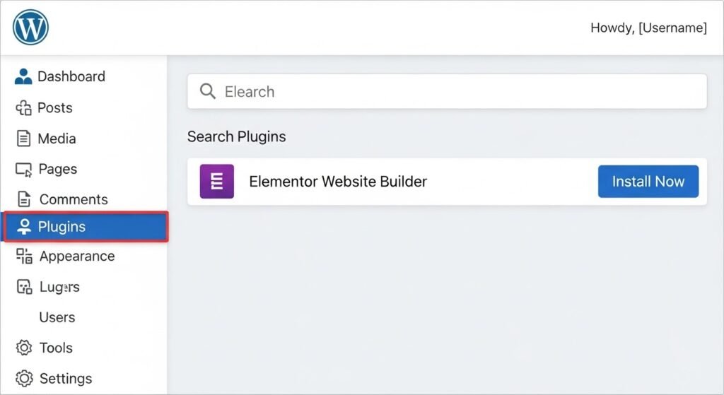Click the magnifying glass search icon

[207, 92]
